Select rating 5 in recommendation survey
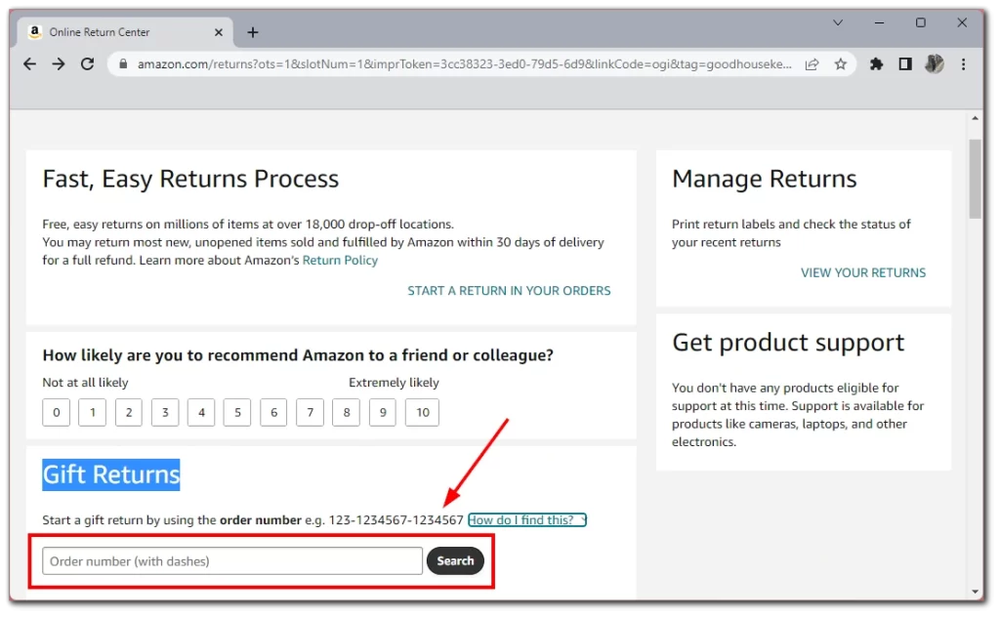 (237, 413)
